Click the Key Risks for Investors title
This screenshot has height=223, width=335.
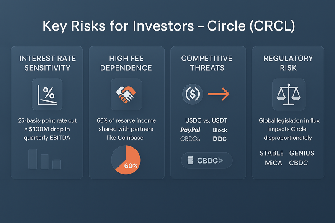pyautogui.click(x=169, y=26)
